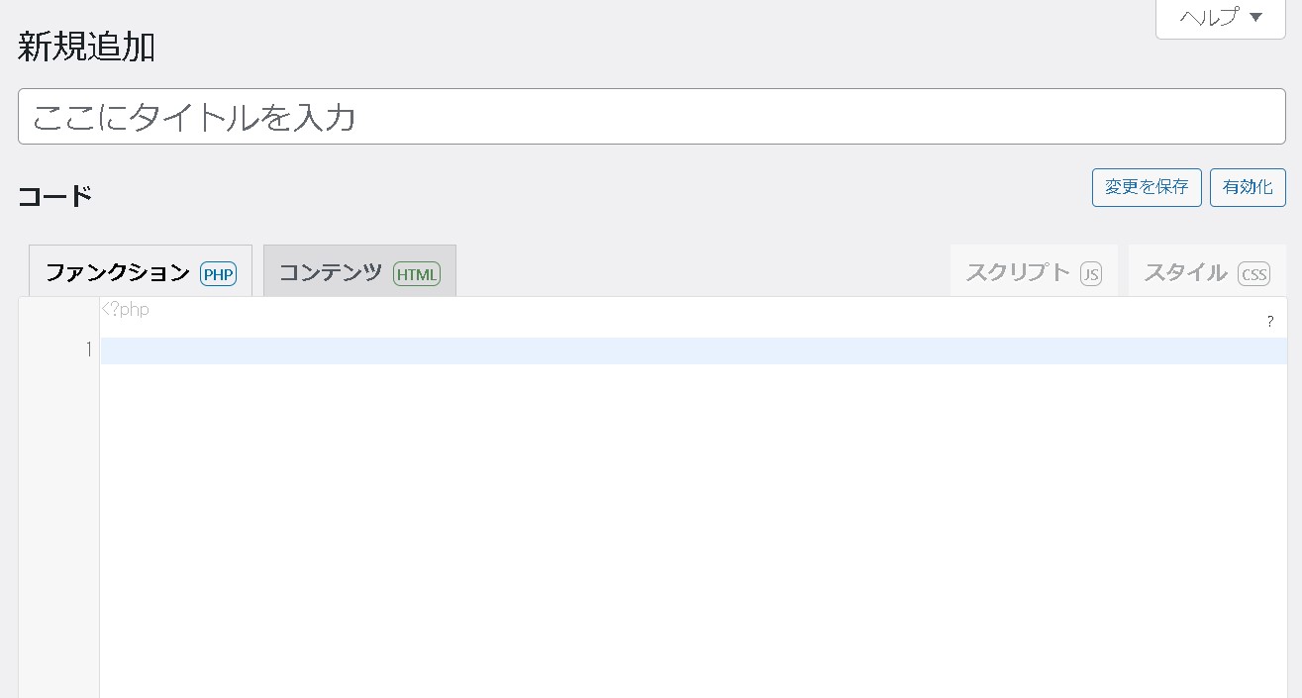This screenshot has width=1302, height=698.
Task: Click the CSS badge on the スタイル tab
Action: (1253, 274)
